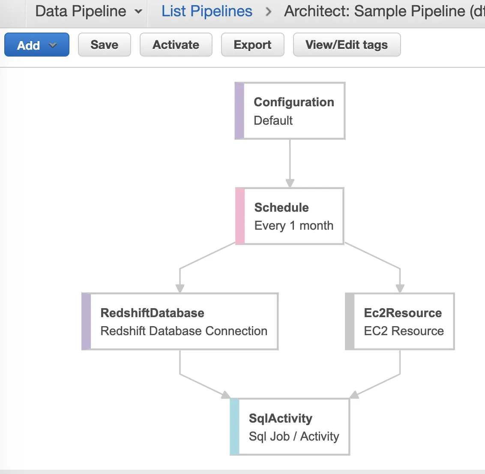Click the purple Configuration color strip

[x=240, y=111]
